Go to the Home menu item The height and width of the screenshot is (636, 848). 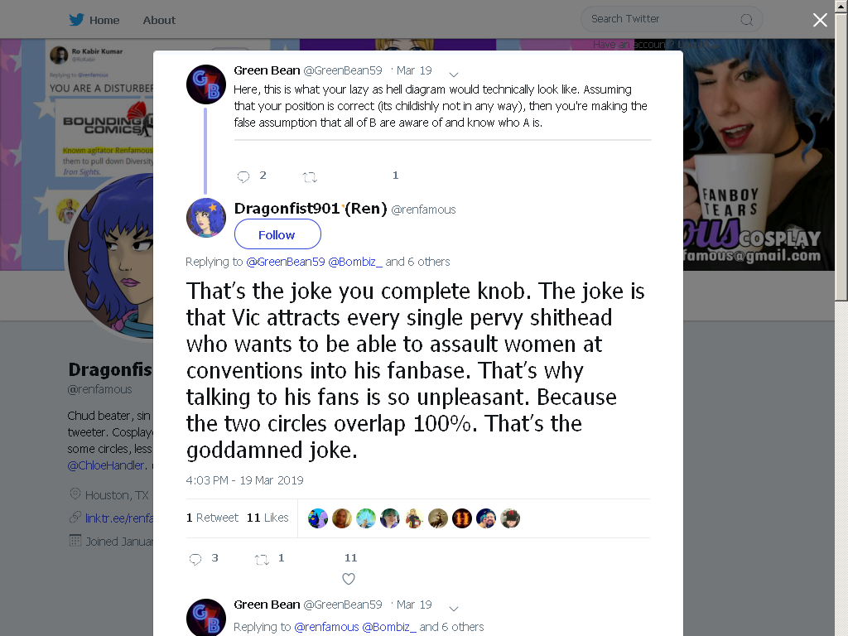point(104,20)
